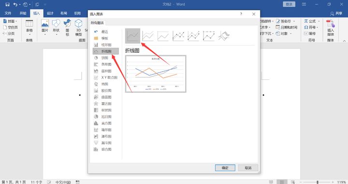The image size is (348, 184).
Task: Choose 旭日图 chart category
Action: tap(106, 117)
